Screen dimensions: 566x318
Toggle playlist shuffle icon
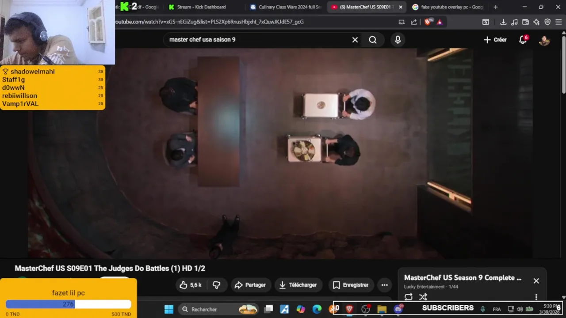(423, 297)
